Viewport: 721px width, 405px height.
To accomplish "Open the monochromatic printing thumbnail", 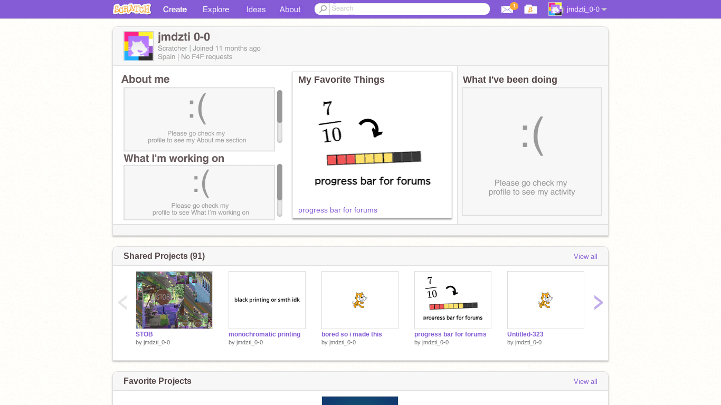I will click(x=267, y=300).
